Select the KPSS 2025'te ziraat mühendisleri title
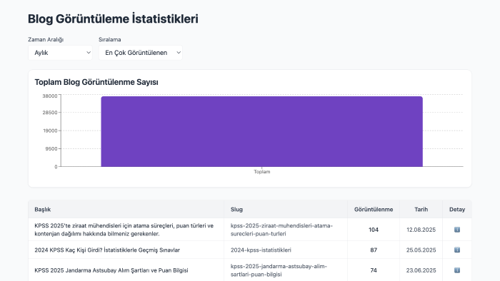This screenshot has width=500, height=281. click(x=124, y=230)
